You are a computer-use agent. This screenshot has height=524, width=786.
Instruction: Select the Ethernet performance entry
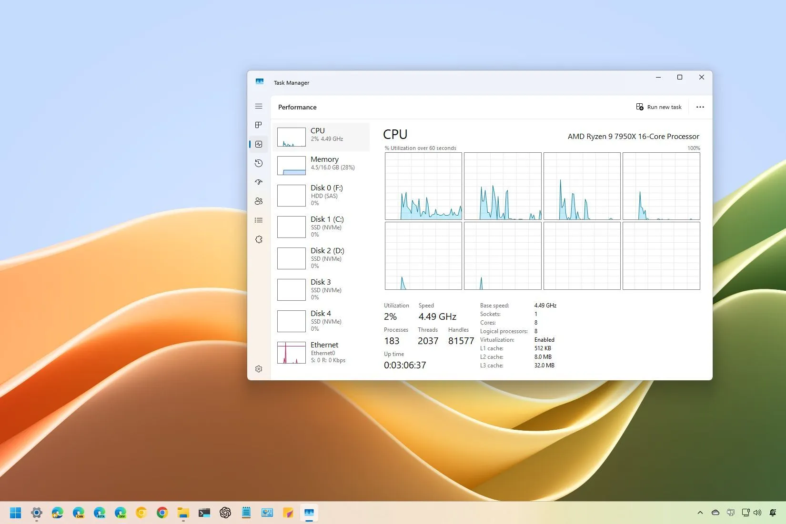point(321,353)
